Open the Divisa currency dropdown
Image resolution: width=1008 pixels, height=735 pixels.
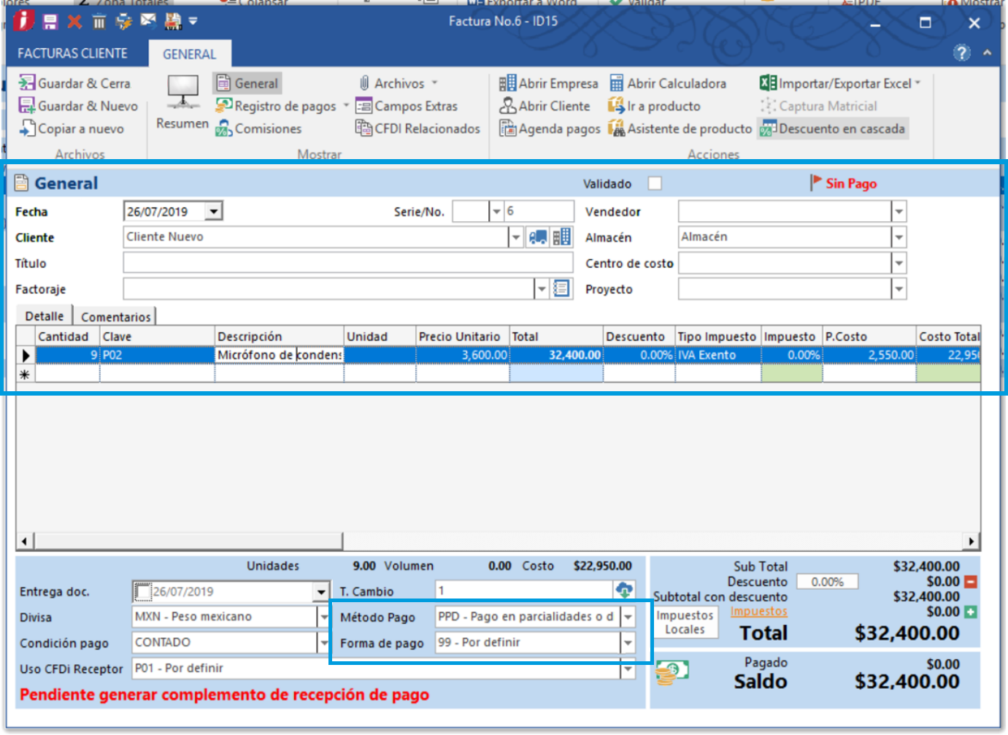[x=323, y=617]
